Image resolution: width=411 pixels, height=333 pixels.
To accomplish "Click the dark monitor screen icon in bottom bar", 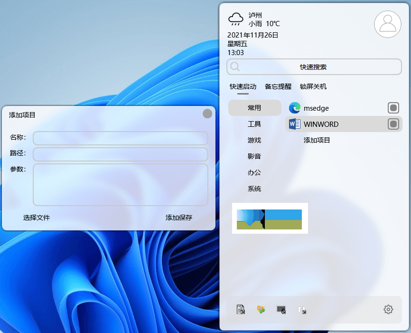I will point(281,310).
